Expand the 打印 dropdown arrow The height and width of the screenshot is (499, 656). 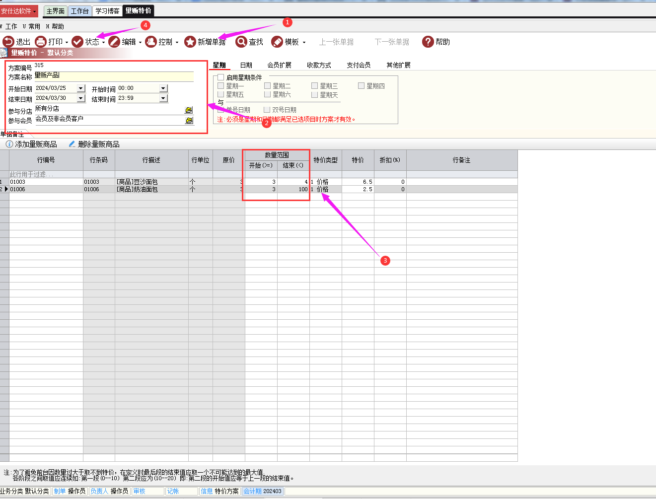pyautogui.click(x=67, y=42)
